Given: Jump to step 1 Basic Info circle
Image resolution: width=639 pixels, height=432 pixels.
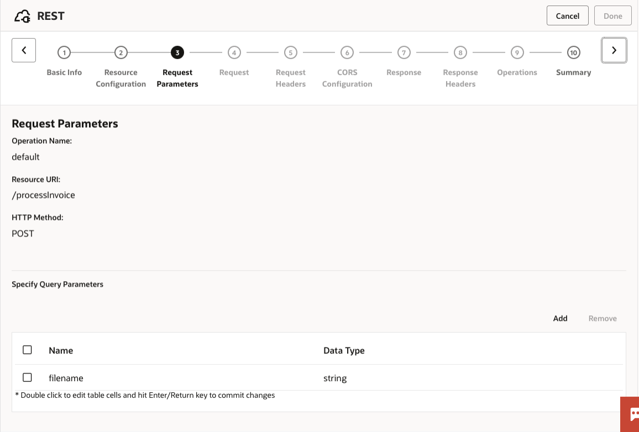Looking at the screenshot, I should tap(64, 53).
